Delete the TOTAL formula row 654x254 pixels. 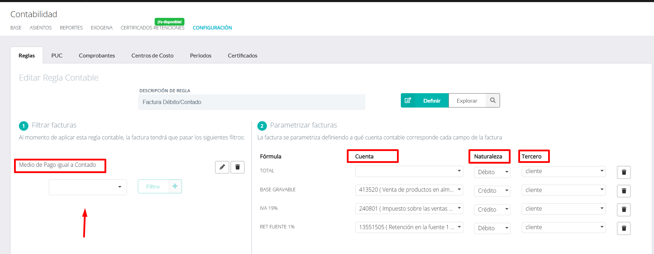click(x=624, y=172)
